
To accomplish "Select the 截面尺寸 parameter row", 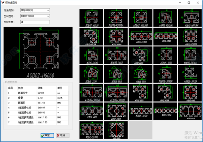I will pos(38,93).
